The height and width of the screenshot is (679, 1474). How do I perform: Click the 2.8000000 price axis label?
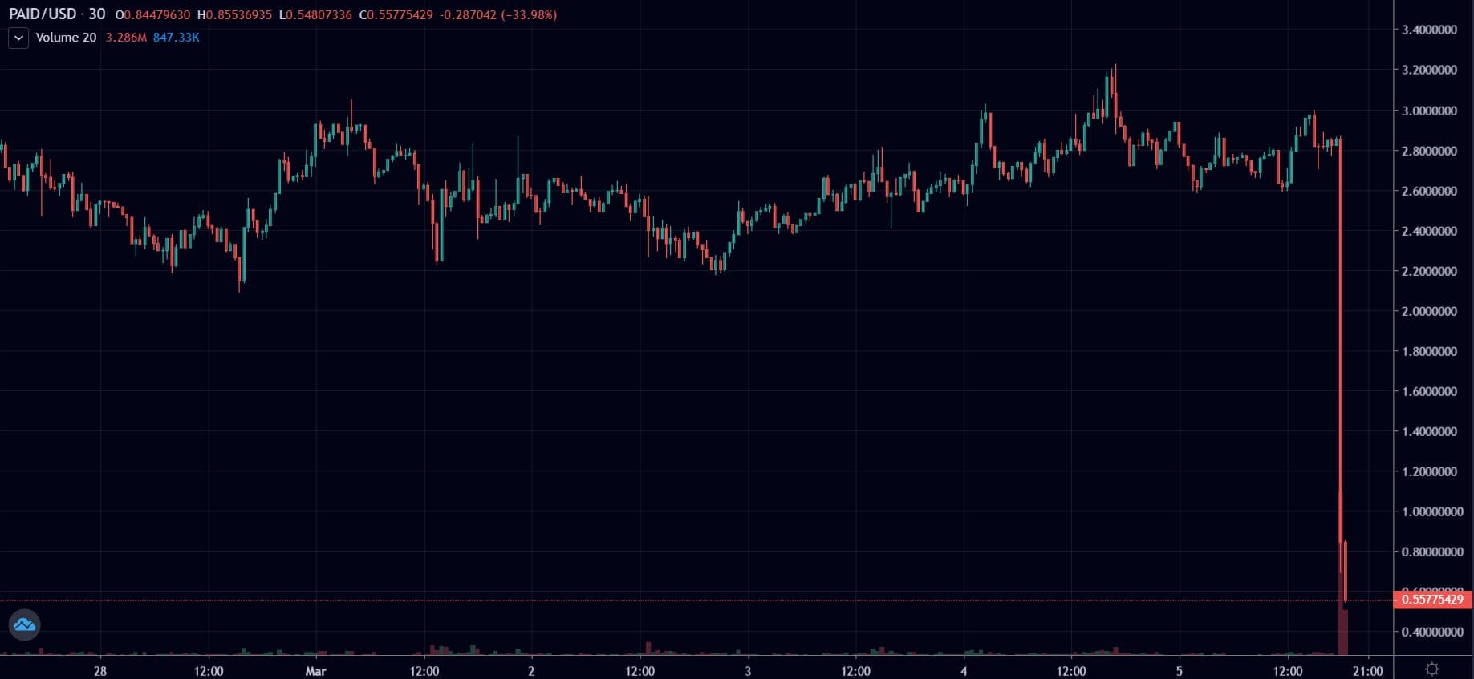coord(1429,151)
